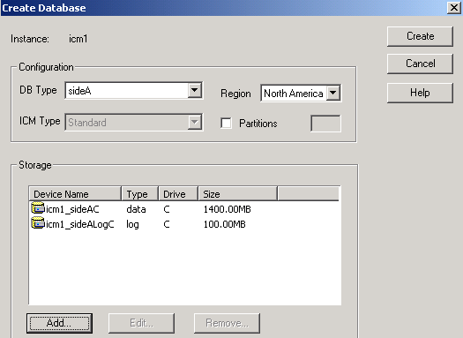
Task: Add a new storage device
Action: pos(59,323)
